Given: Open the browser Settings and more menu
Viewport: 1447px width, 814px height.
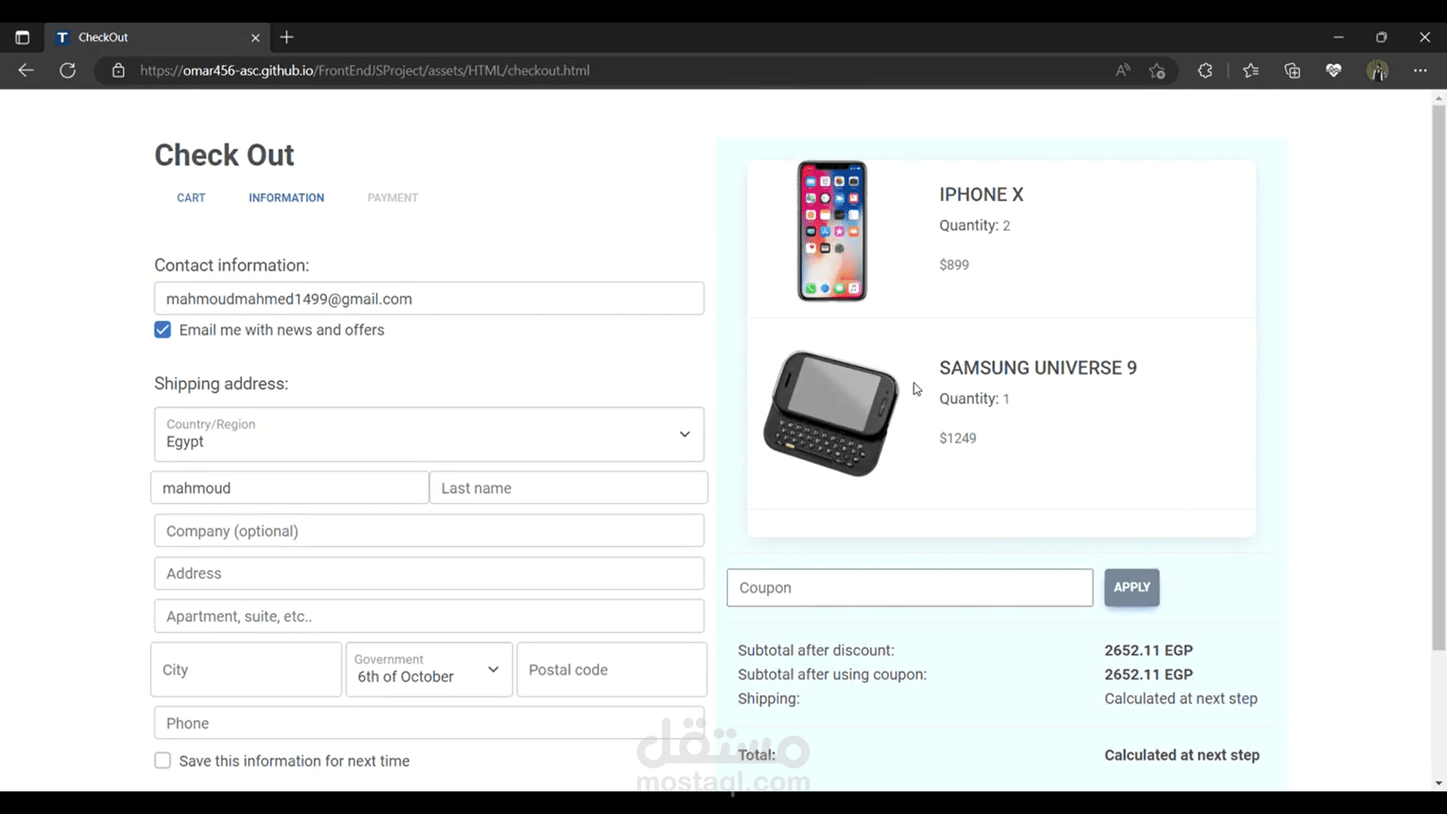Looking at the screenshot, I should 1421,70.
